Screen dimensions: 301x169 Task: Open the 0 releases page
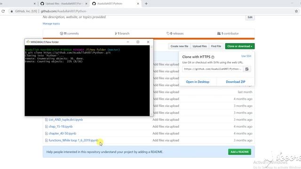click(x=175, y=33)
